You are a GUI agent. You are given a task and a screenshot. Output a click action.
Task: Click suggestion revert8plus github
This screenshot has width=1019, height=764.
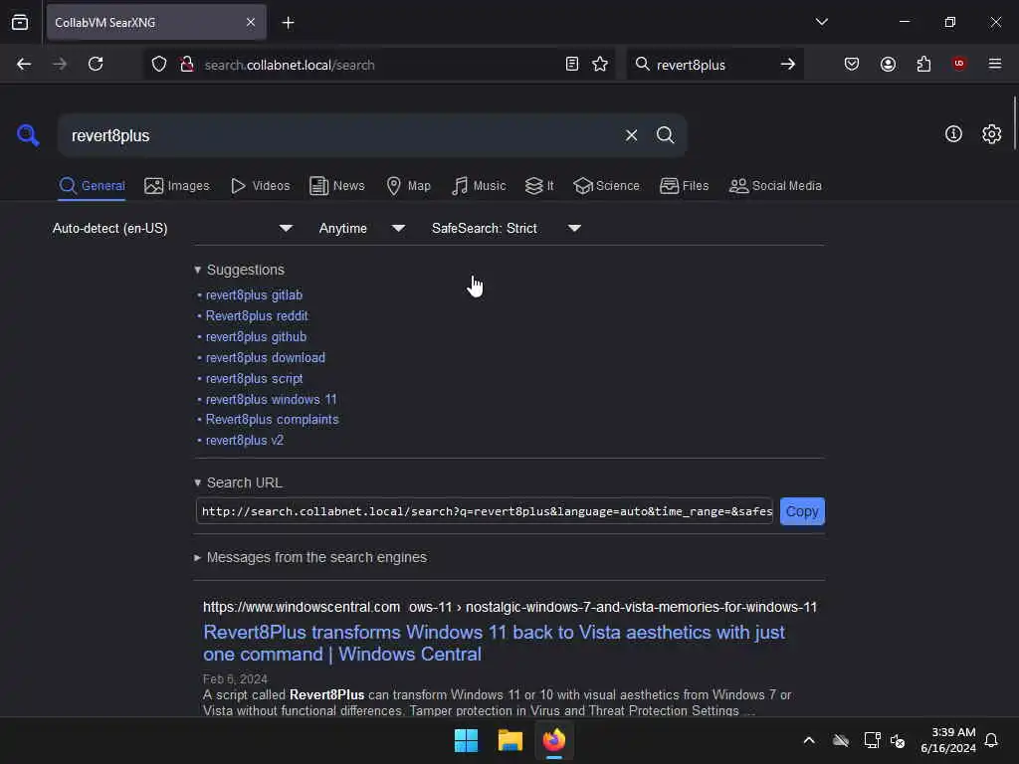[x=256, y=336]
